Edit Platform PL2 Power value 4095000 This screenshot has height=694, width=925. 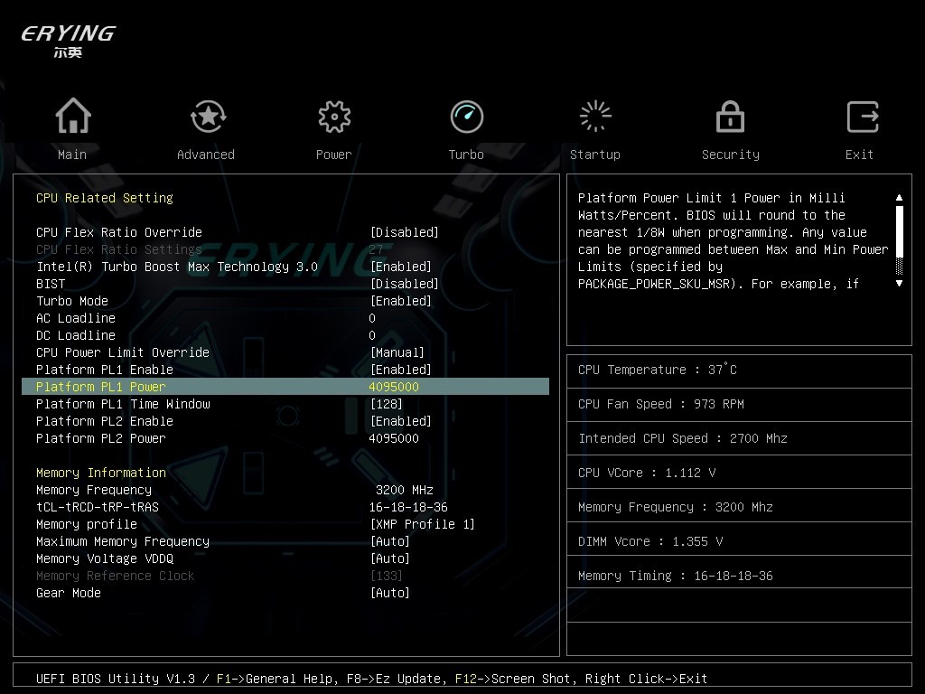394,438
